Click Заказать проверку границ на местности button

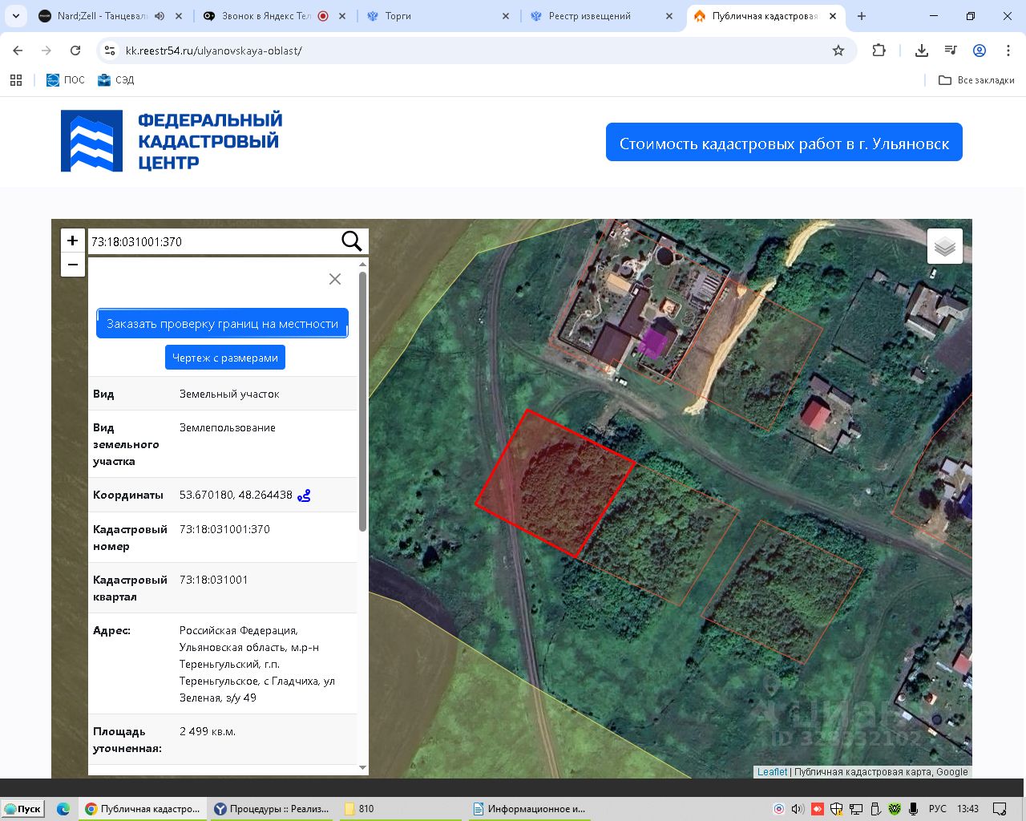pyautogui.click(x=222, y=324)
